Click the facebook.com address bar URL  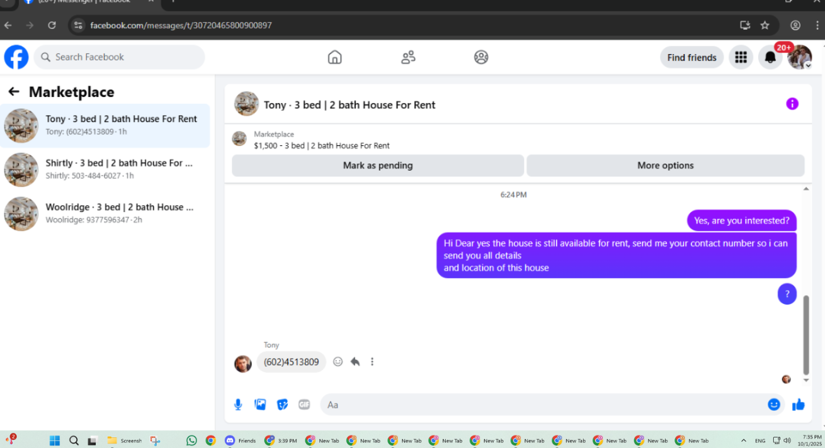(181, 25)
